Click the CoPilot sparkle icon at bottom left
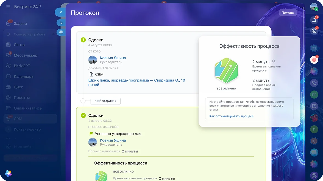The width and height of the screenshot is (323, 181). (8, 173)
